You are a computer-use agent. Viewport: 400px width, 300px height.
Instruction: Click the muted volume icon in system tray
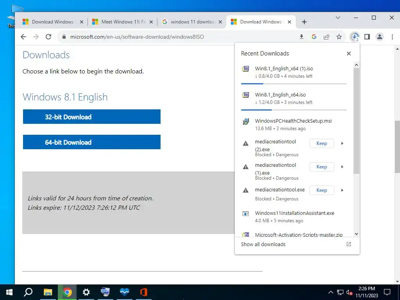point(350,292)
